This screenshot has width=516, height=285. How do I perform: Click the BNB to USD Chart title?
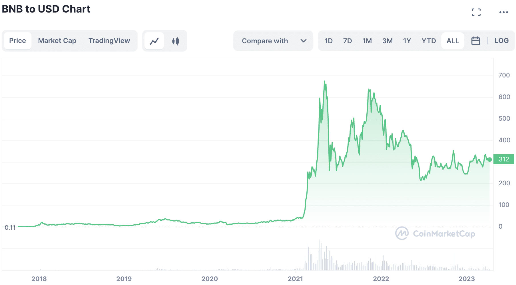tap(46, 9)
